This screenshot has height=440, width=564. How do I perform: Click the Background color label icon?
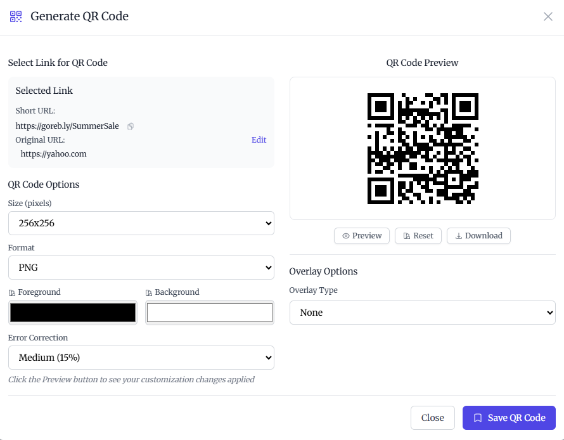tap(148, 293)
